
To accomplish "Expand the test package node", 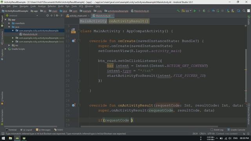I will 13,42.
